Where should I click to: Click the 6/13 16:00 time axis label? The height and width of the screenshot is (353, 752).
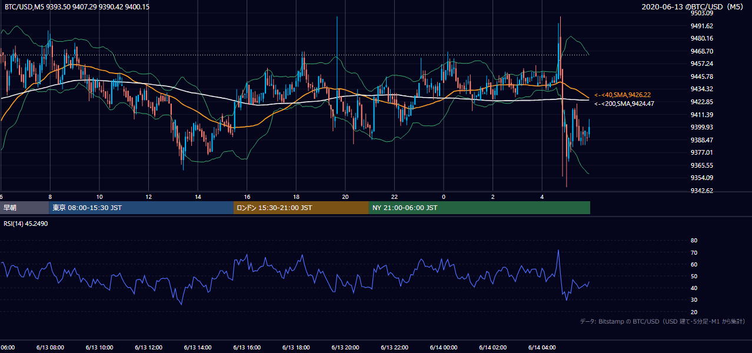pyautogui.click(x=247, y=348)
